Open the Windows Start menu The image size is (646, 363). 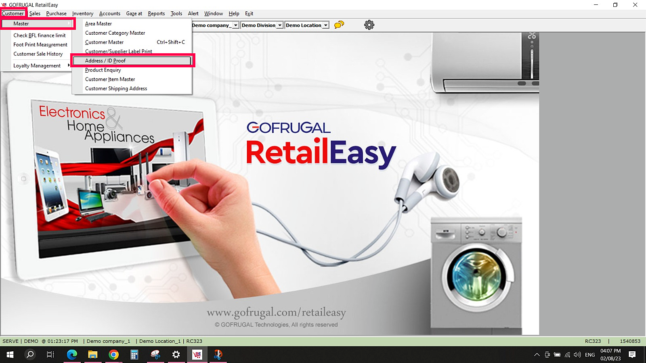(x=10, y=355)
